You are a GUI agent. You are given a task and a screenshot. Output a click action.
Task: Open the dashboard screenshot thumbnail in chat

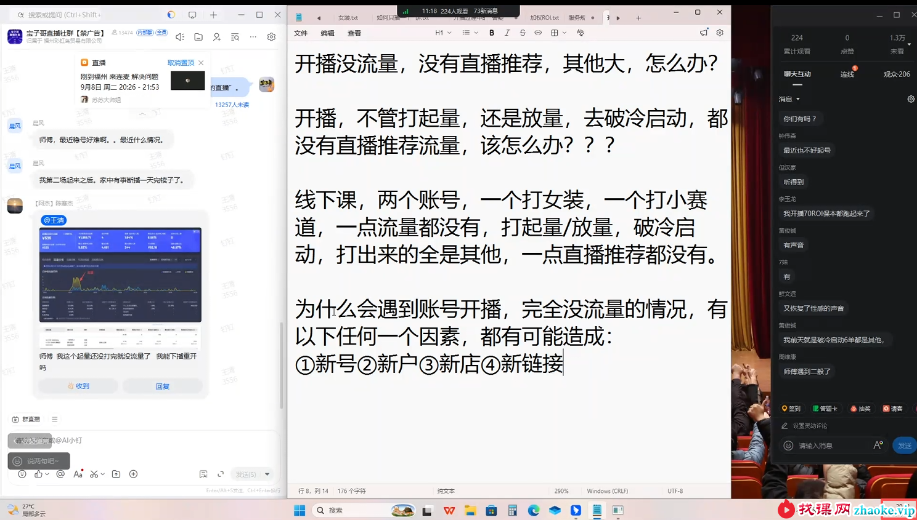[120, 275]
